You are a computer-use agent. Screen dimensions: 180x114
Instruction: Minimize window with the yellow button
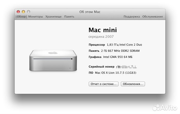point(23,12)
